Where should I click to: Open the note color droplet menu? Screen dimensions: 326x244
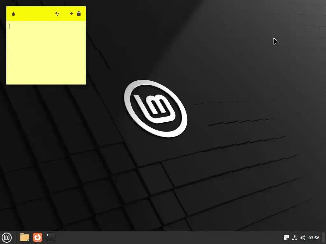(13, 14)
